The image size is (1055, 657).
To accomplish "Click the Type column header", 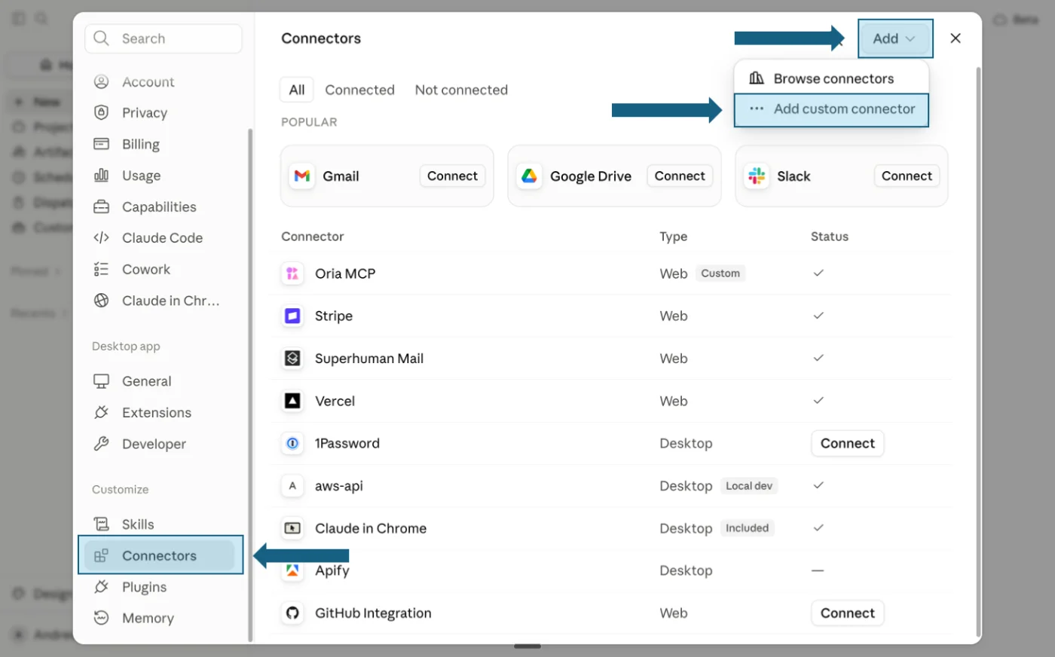I will coord(674,236).
